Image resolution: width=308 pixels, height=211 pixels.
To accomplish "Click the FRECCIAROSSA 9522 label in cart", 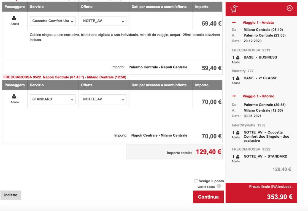I will (x=251, y=149).
